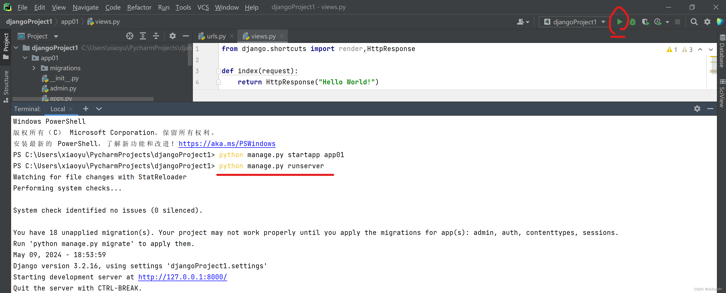Screen dimensions: 726x293
Task: Open the terminal sessions dropdown chevron
Action: click(x=99, y=109)
